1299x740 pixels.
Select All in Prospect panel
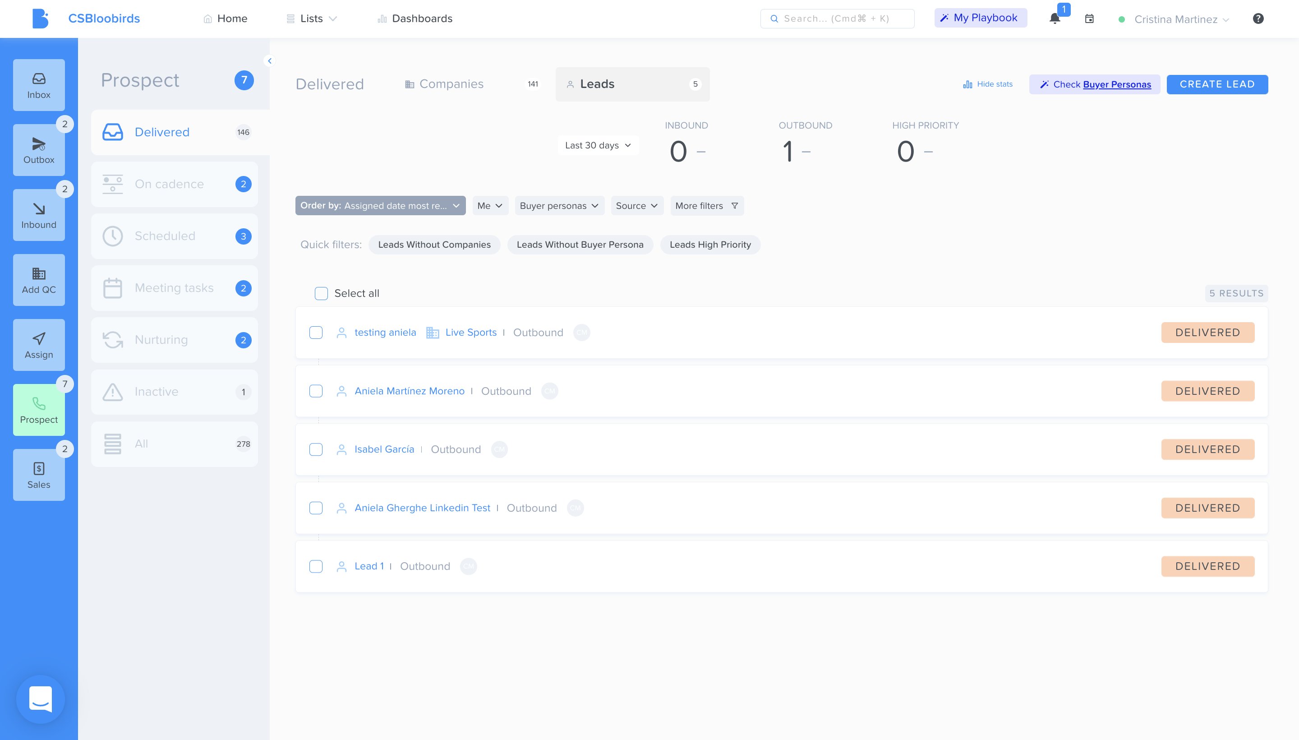pos(174,444)
